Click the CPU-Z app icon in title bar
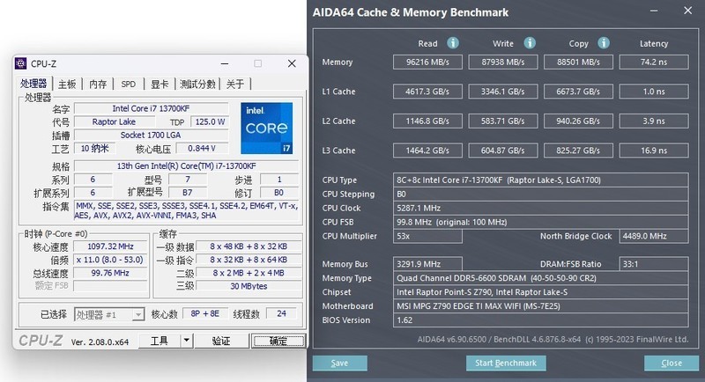 click(20, 63)
